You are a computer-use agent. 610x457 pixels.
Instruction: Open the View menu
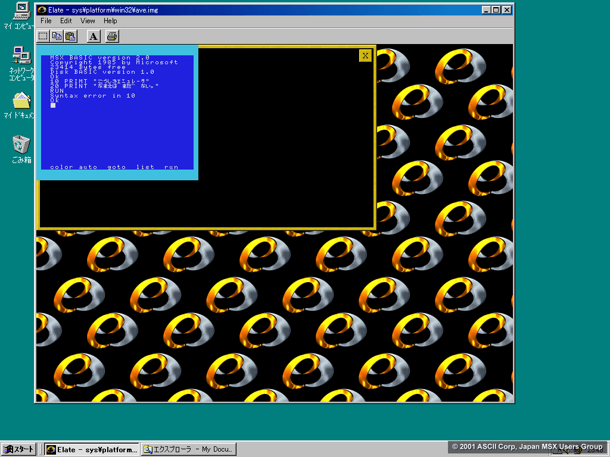tap(88, 21)
